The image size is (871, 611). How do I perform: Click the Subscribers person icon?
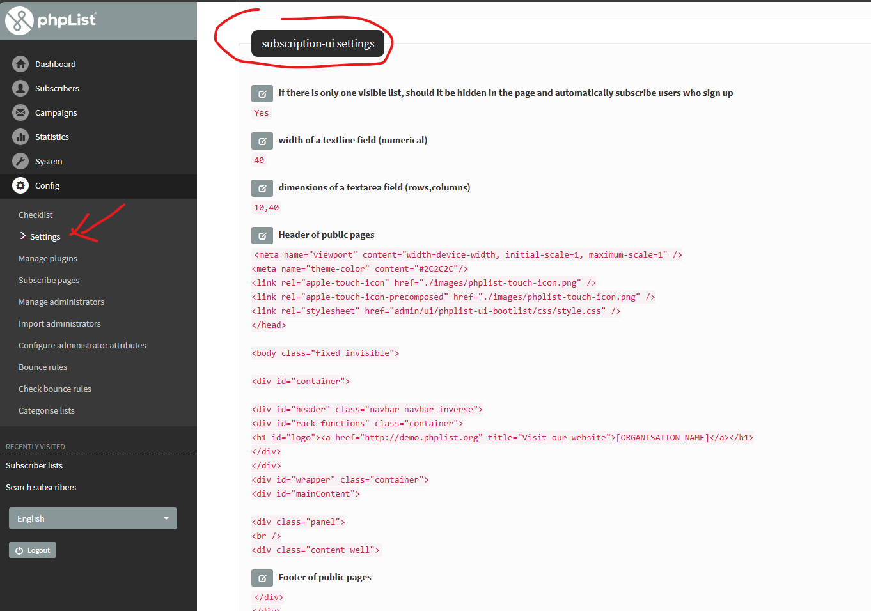click(x=20, y=88)
